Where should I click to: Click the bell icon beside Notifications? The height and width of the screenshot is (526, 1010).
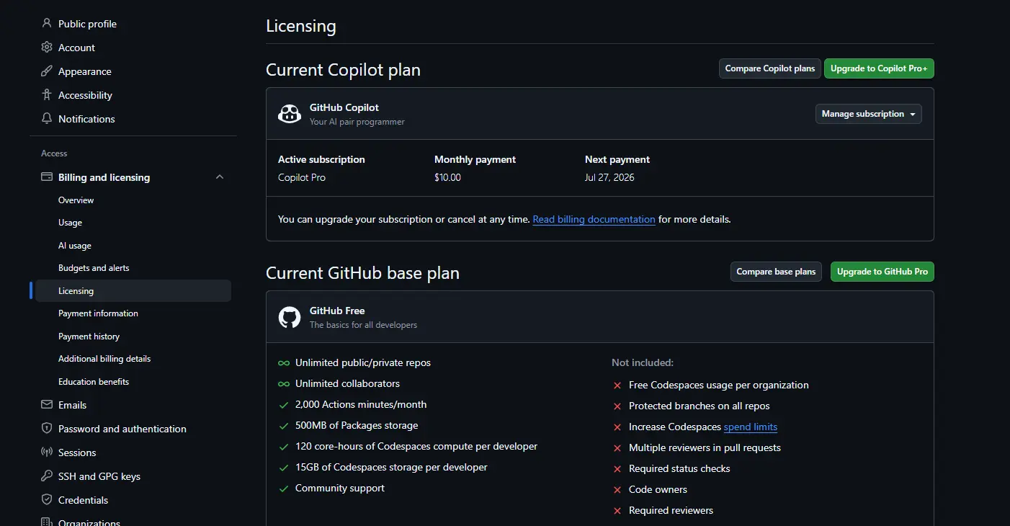pos(47,119)
